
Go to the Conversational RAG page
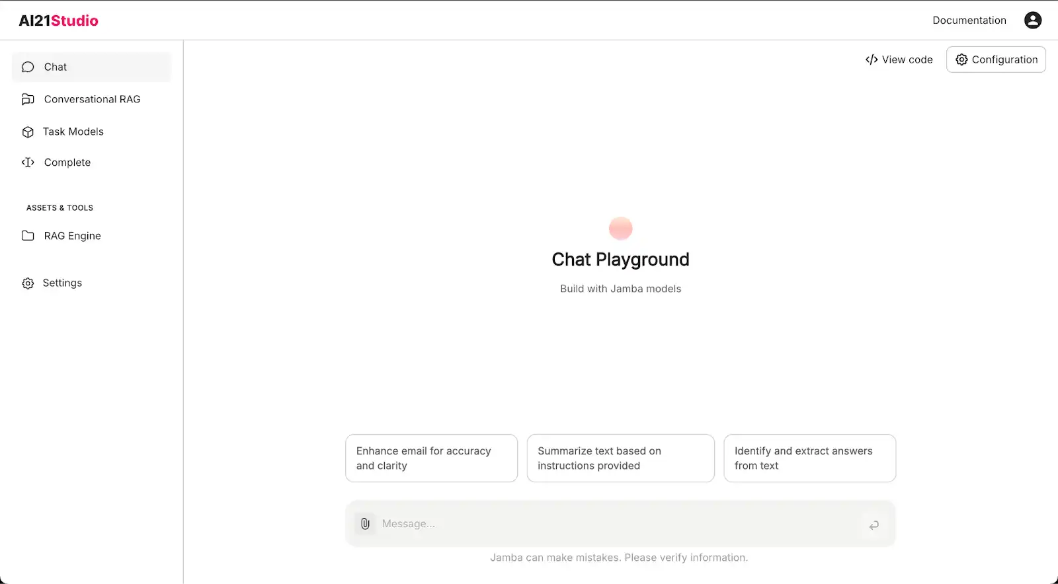(92, 99)
